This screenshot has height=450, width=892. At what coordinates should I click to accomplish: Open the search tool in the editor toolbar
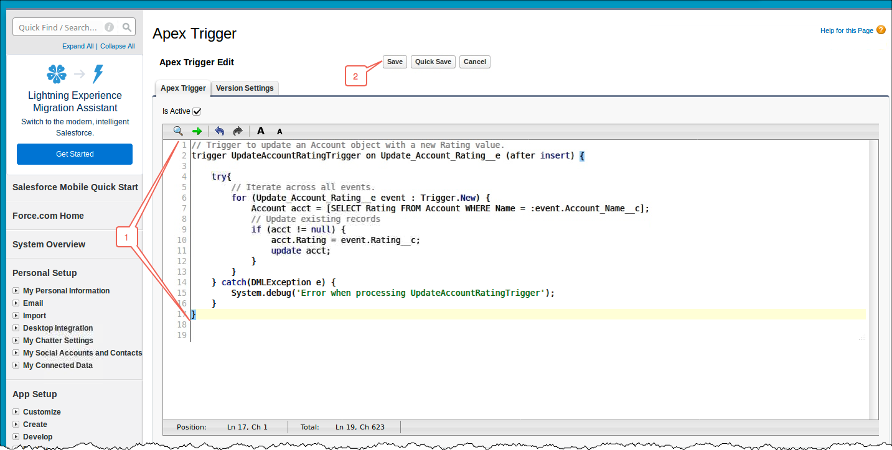coord(178,131)
